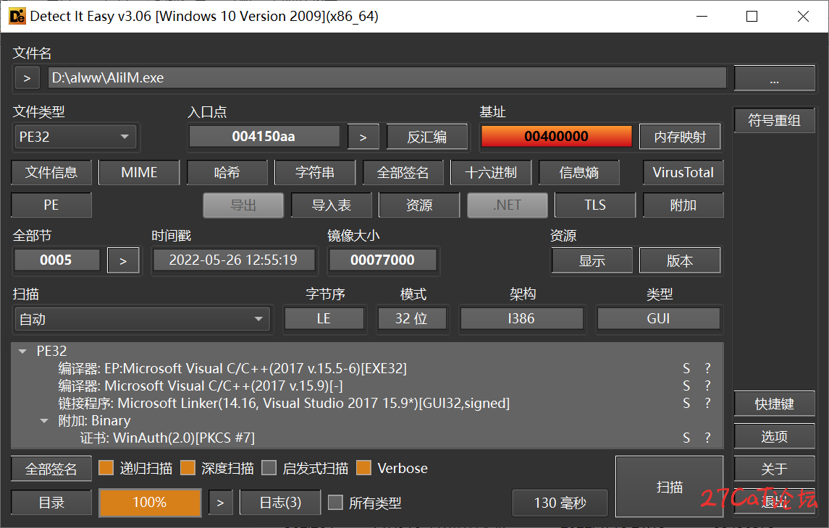The image size is (829, 528).
Task: Collapse the 附加: Binary tree node
Action: [44, 421]
